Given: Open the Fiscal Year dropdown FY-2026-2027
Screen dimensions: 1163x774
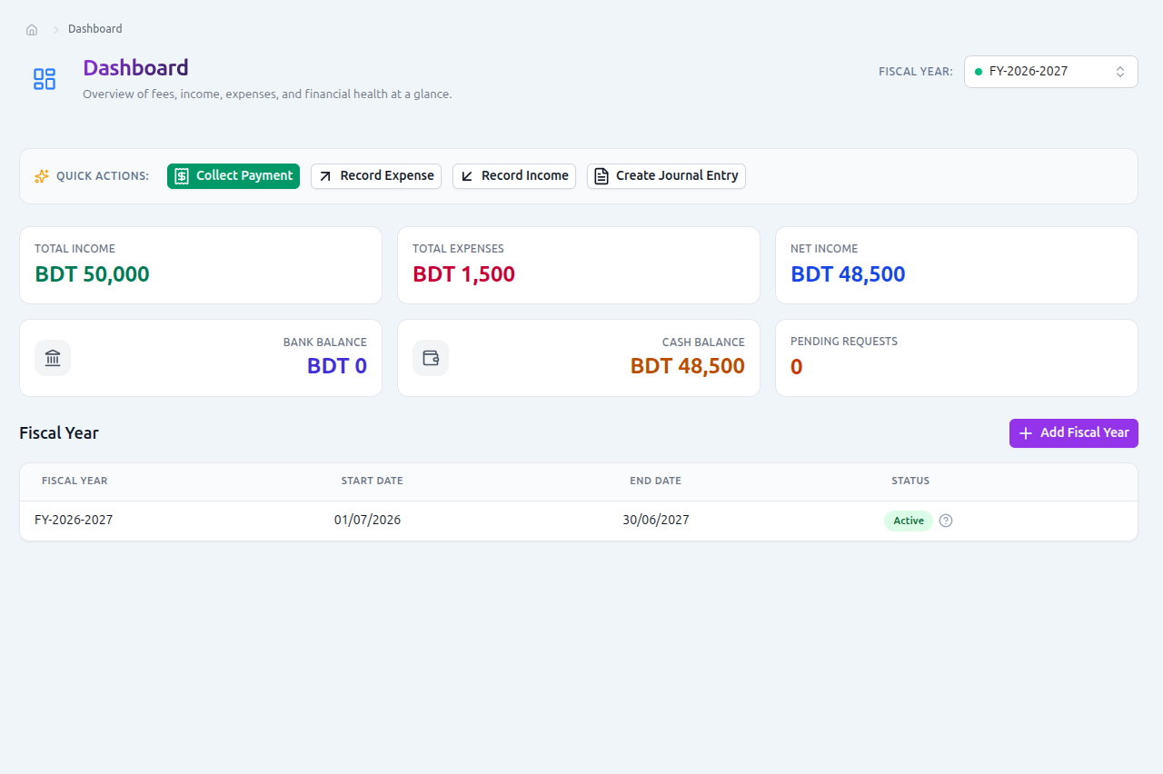Looking at the screenshot, I should pos(1051,71).
